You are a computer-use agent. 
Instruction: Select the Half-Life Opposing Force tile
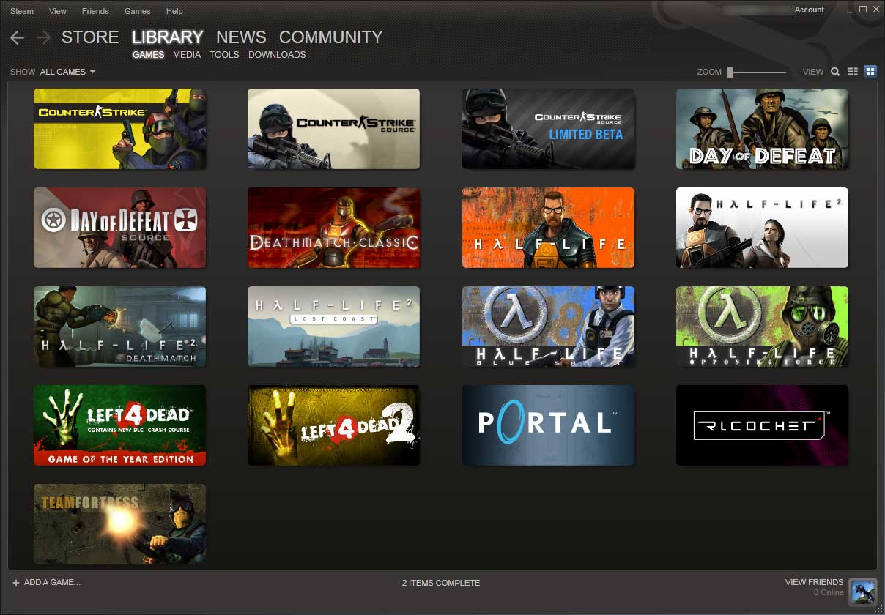click(x=762, y=327)
